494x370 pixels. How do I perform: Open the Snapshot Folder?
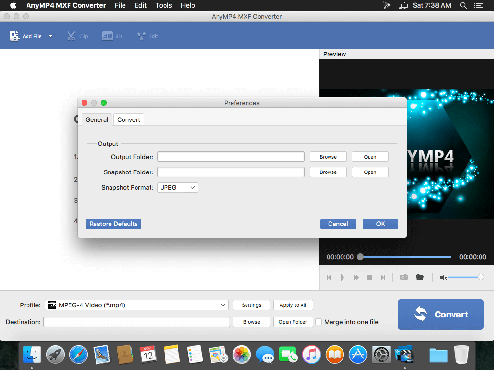[x=370, y=172]
